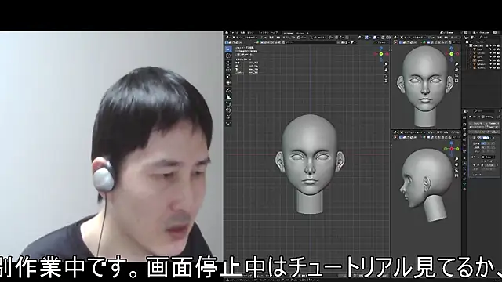Click blue Z axis on main viewport gizmo
502x282 pixels.
click(381, 49)
